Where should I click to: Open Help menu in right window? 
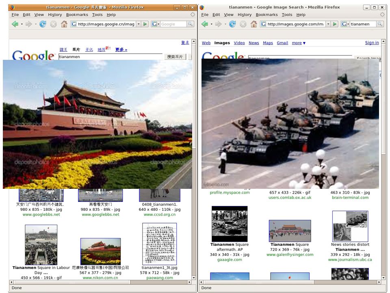coord(301,15)
